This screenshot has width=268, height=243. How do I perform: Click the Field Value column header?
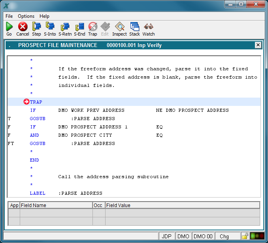click(x=182, y=205)
